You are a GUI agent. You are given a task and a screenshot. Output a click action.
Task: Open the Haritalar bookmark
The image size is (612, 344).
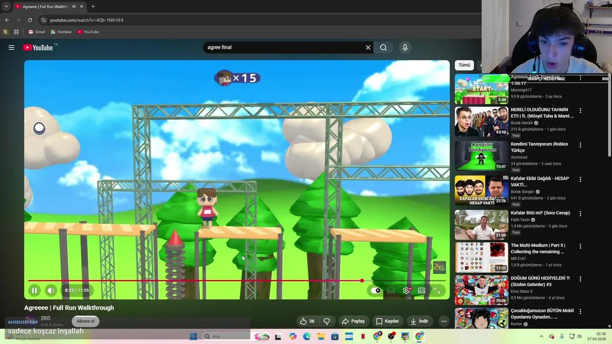coord(61,32)
